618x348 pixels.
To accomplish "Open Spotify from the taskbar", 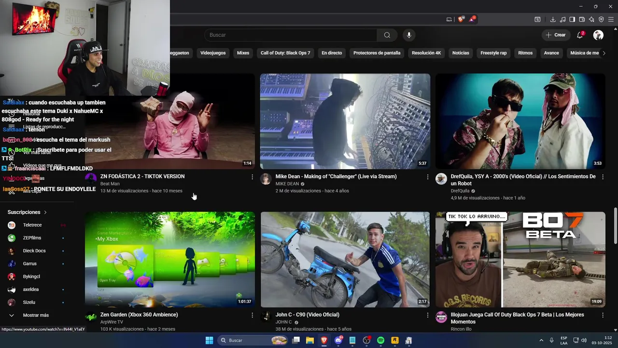I will click(380, 340).
